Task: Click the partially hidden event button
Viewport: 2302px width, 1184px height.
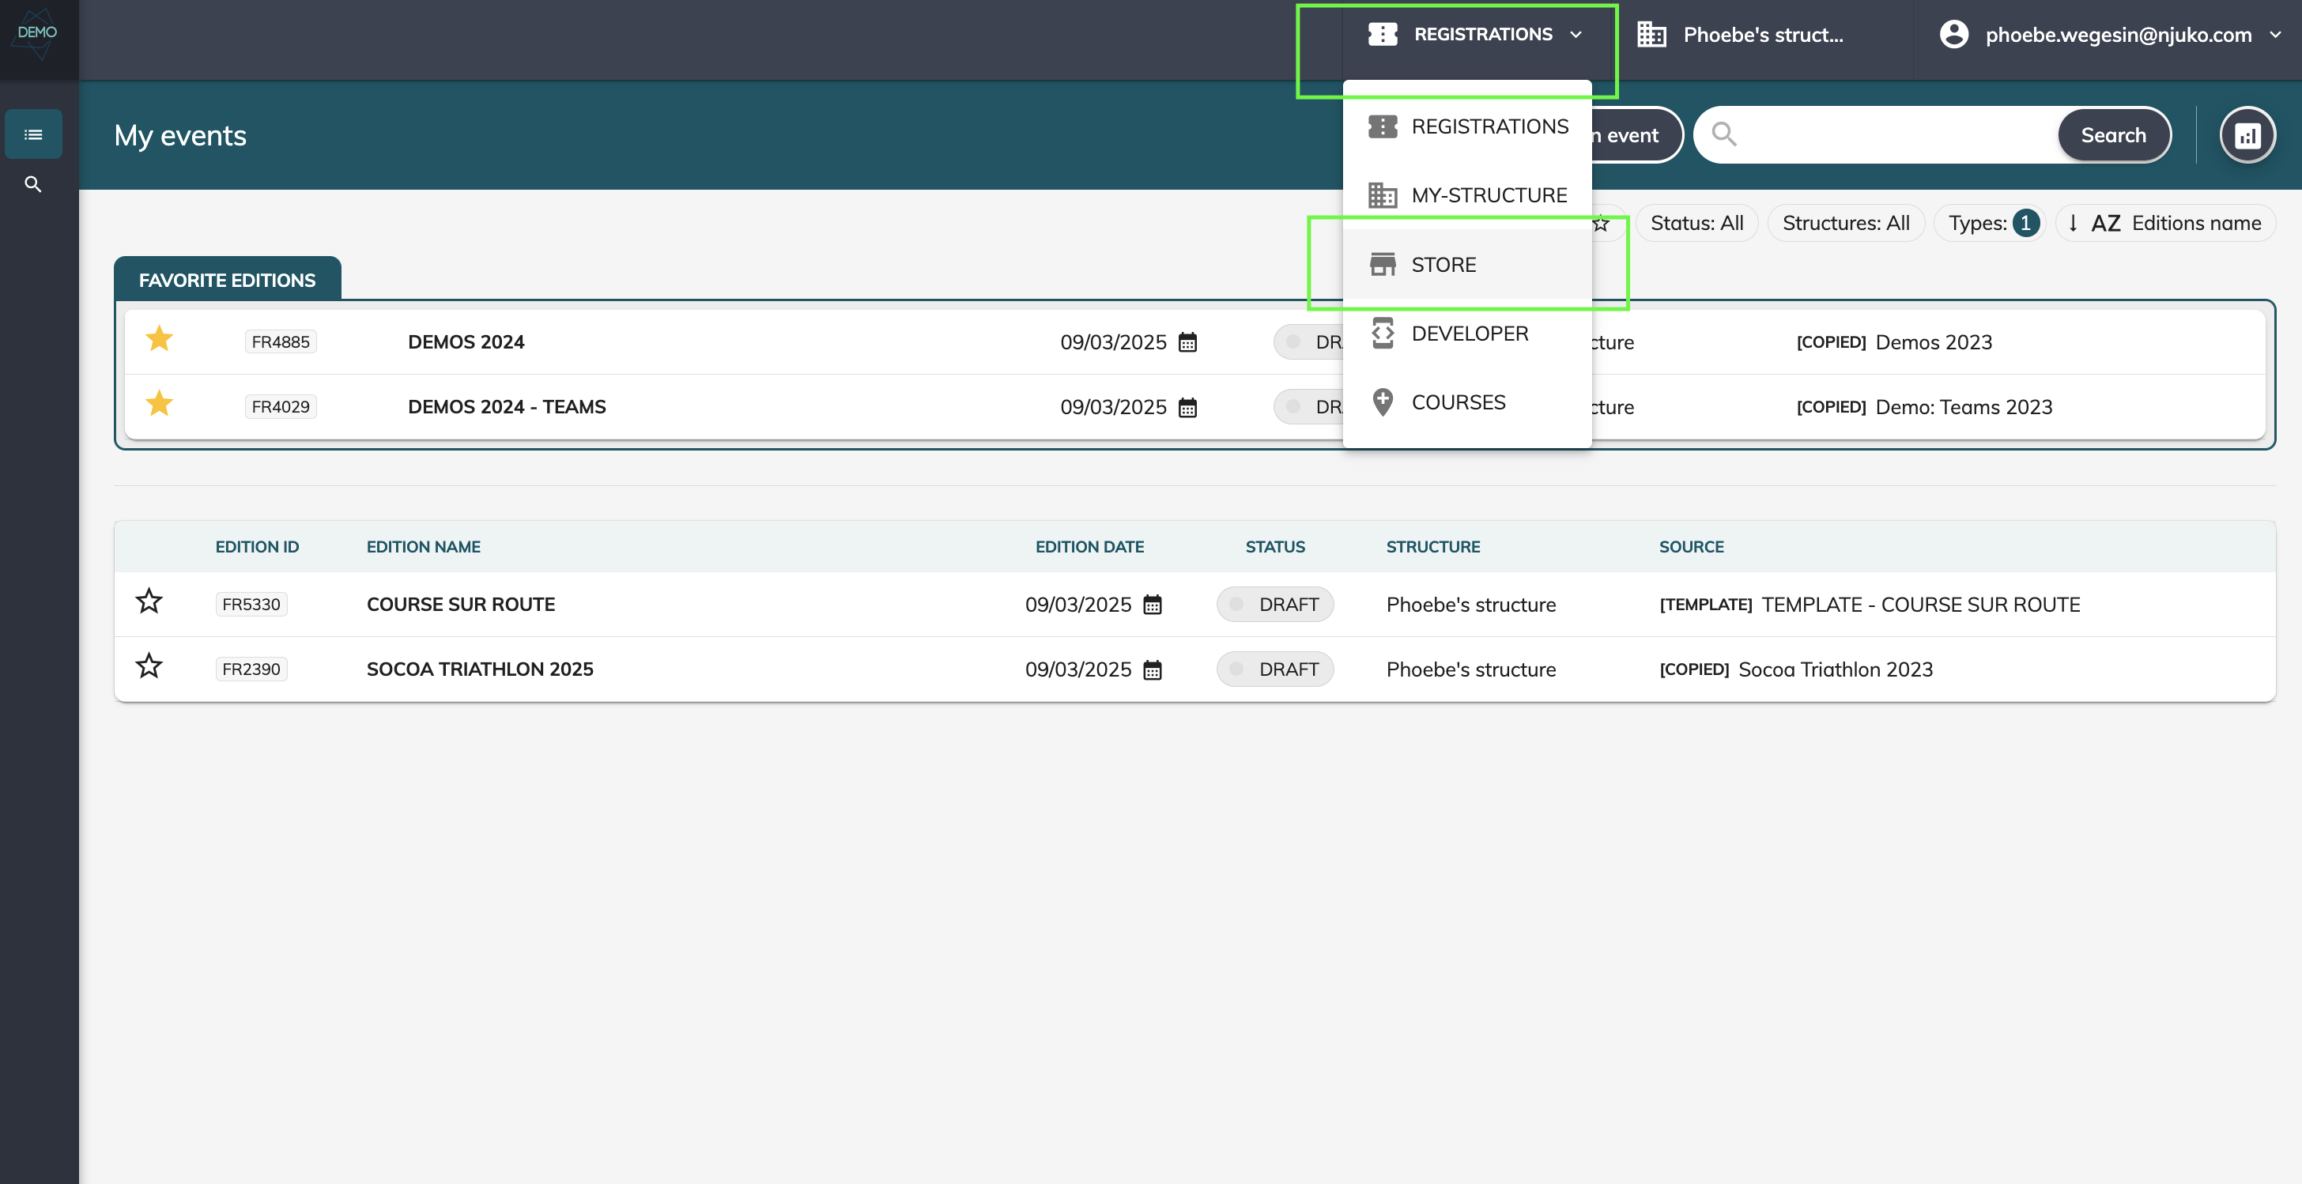Action: coord(1636,135)
